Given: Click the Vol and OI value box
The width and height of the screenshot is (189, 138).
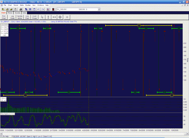Looking at the screenshot, I should pyautogui.click(x=4, y=99).
